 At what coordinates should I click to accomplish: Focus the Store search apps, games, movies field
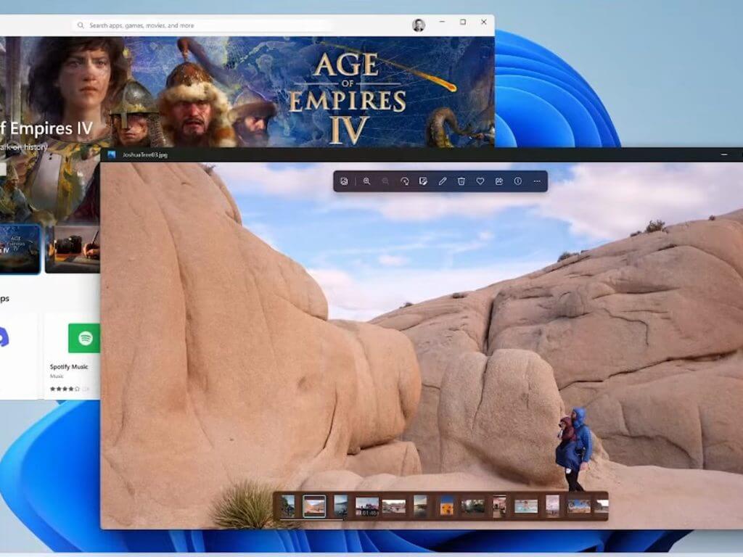point(204,25)
